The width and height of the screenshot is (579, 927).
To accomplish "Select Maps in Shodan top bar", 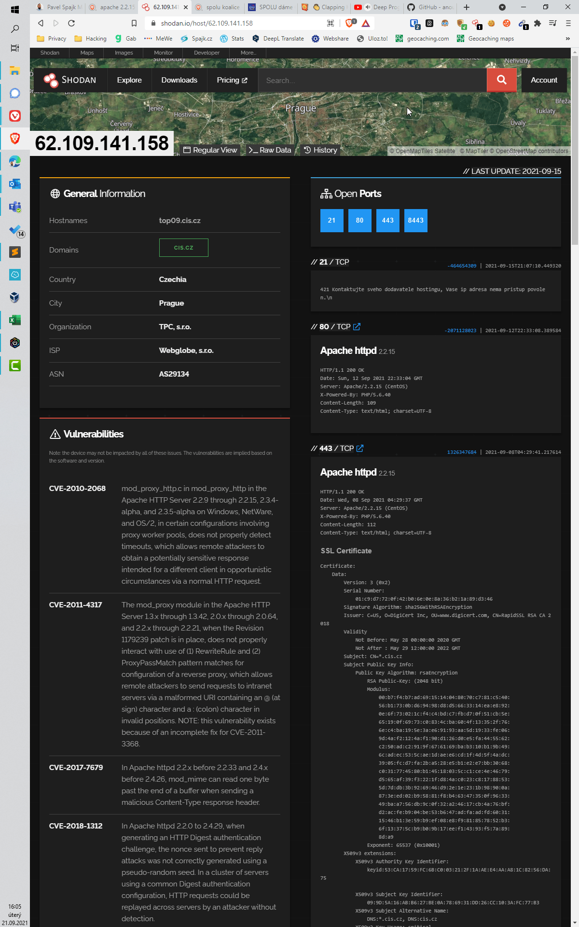I will click(x=87, y=53).
